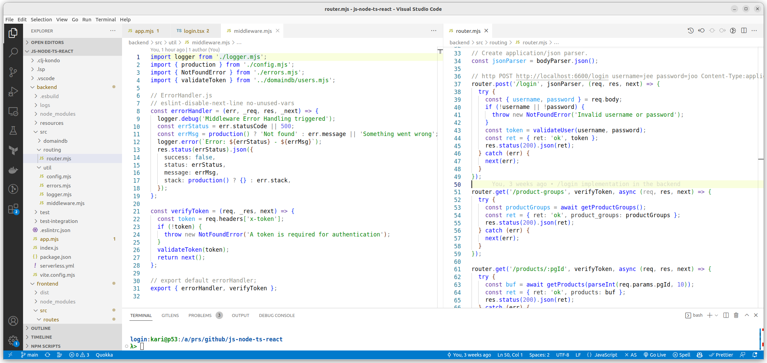Expand the domaindb folder
This screenshot has width=767, height=363.
pyautogui.click(x=73, y=141)
